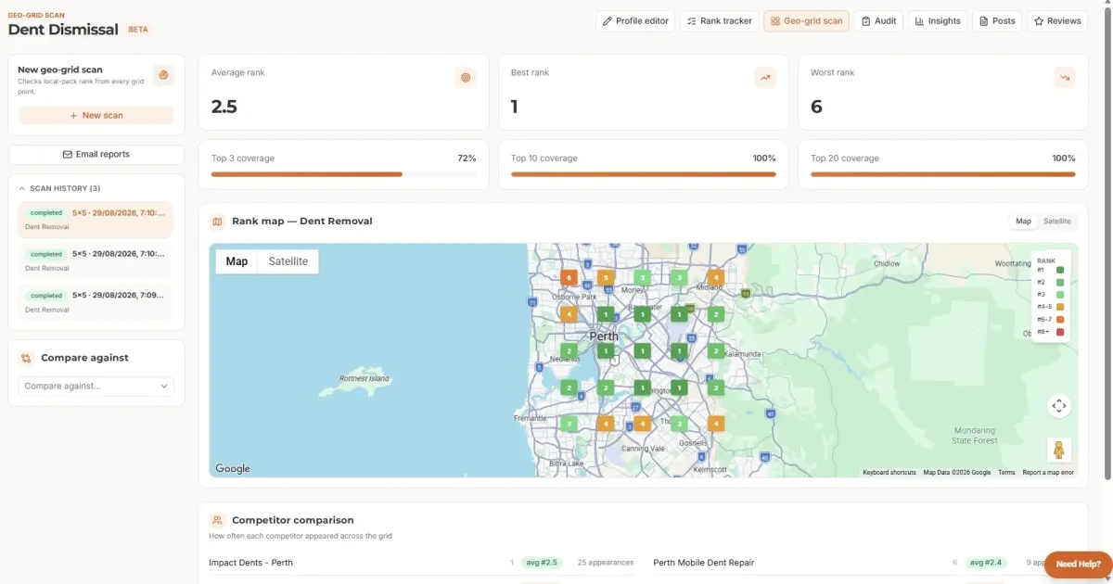The image size is (1113, 584).
Task: Click the #6–7 orange legend swatch
Action: tap(1060, 319)
